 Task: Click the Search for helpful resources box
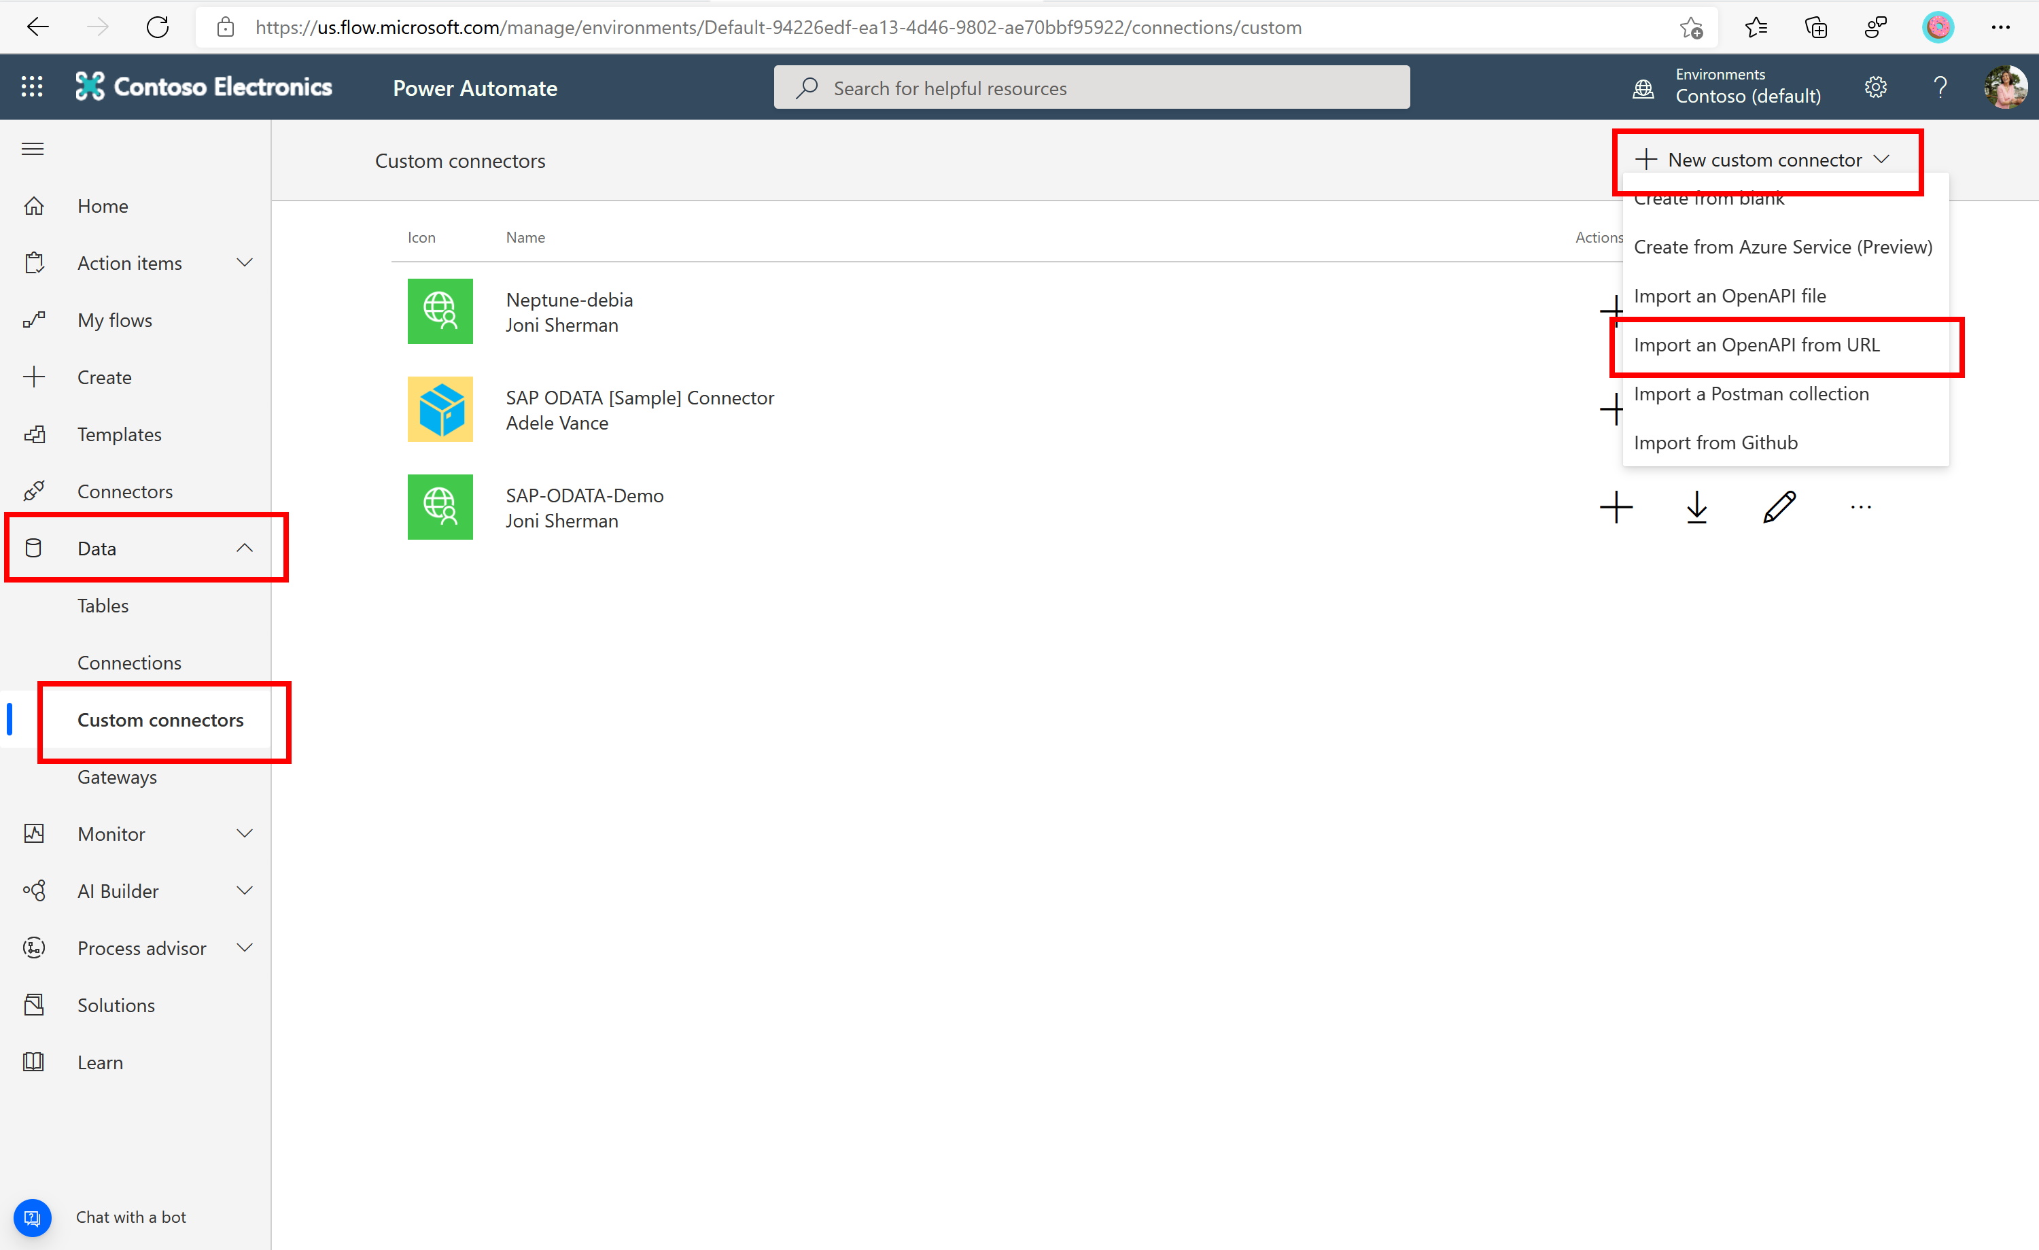pyautogui.click(x=1091, y=88)
